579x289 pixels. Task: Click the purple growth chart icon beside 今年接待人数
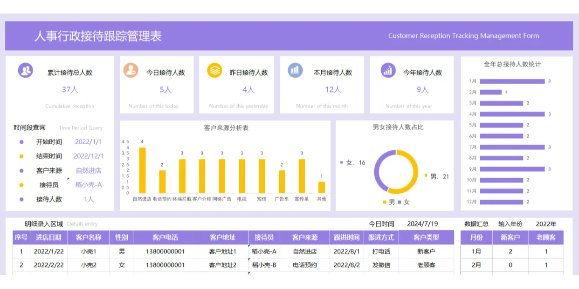click(388, 71)
